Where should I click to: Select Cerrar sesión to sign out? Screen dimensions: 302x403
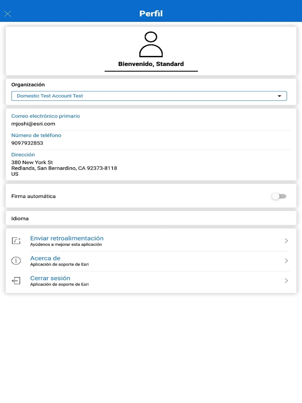pos(50,278)
